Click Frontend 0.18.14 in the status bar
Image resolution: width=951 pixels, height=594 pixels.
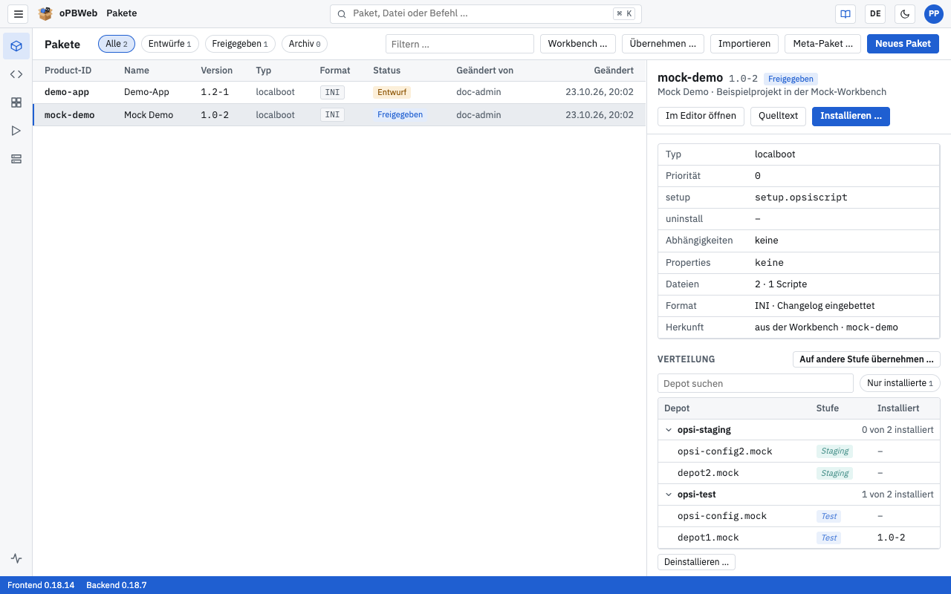point(41,585)
